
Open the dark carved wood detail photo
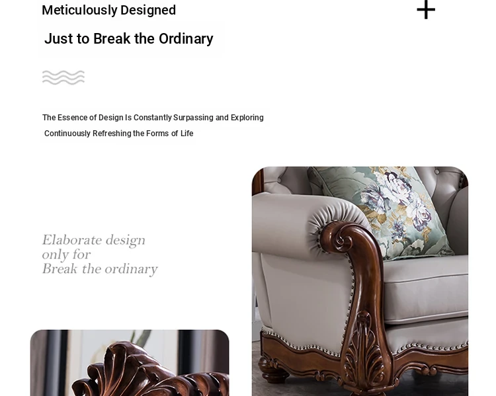(130, 363)
